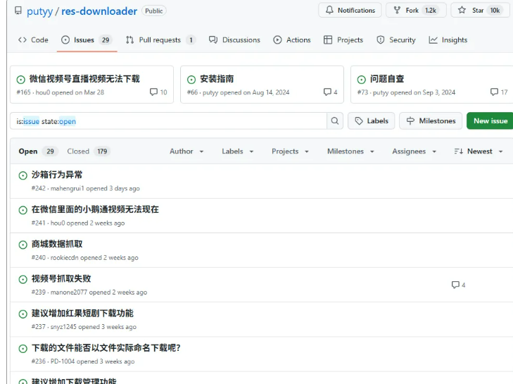Open issue 商城数据抓取

(57, 244)
